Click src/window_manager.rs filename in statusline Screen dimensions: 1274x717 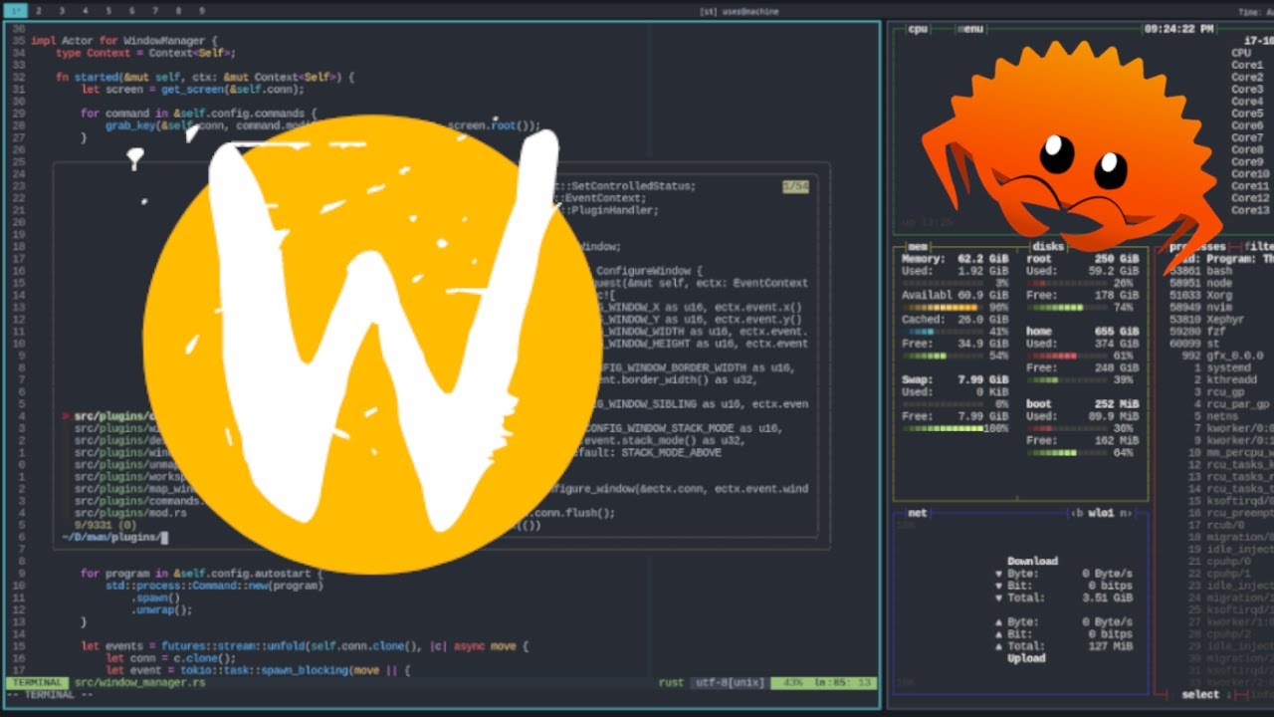click(139, 682)
